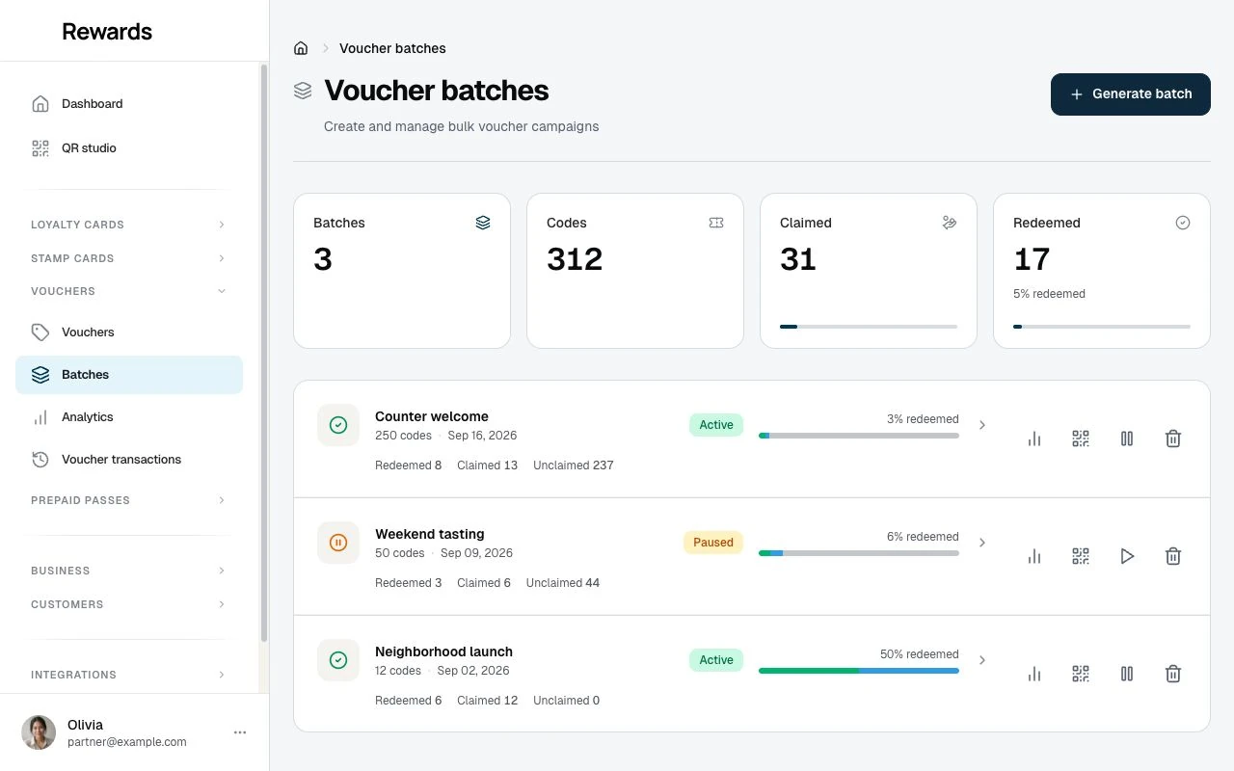This screenshot has width=1234, height=771.
Task: Open analytics for Counter welcome batch
Action: tap(1034, 439)
